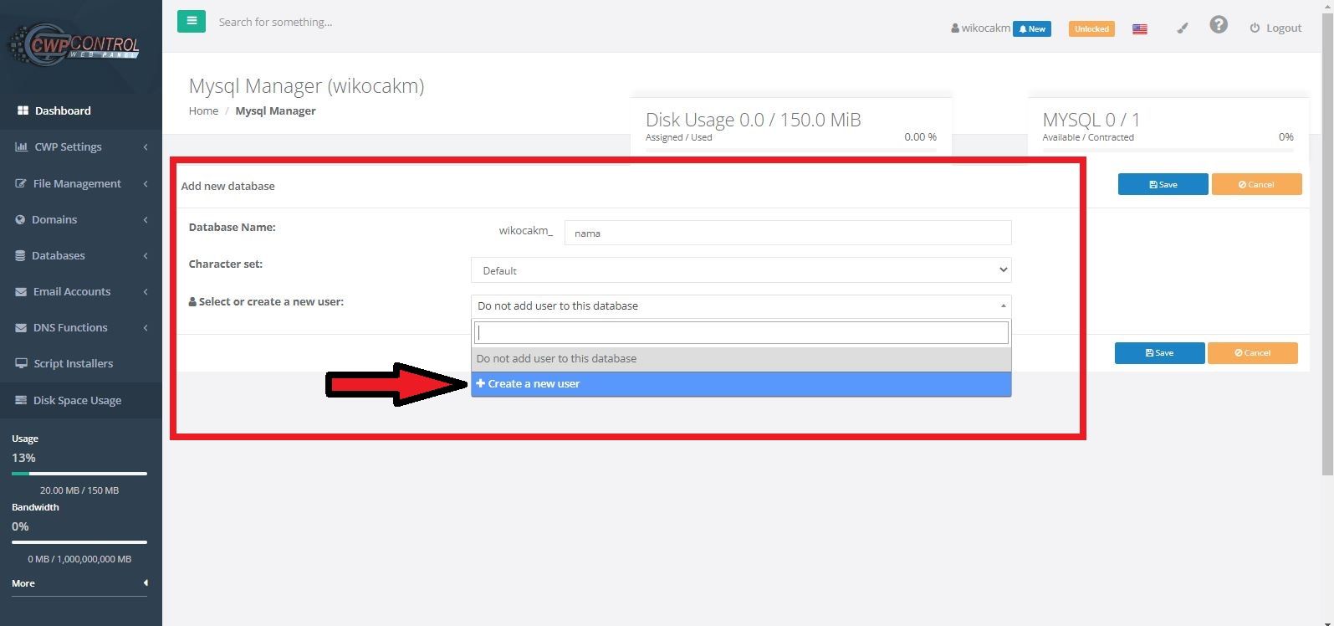Expand the CWP Settings menu
This screenshot has width=1334, height=626.
click(81, 146)
